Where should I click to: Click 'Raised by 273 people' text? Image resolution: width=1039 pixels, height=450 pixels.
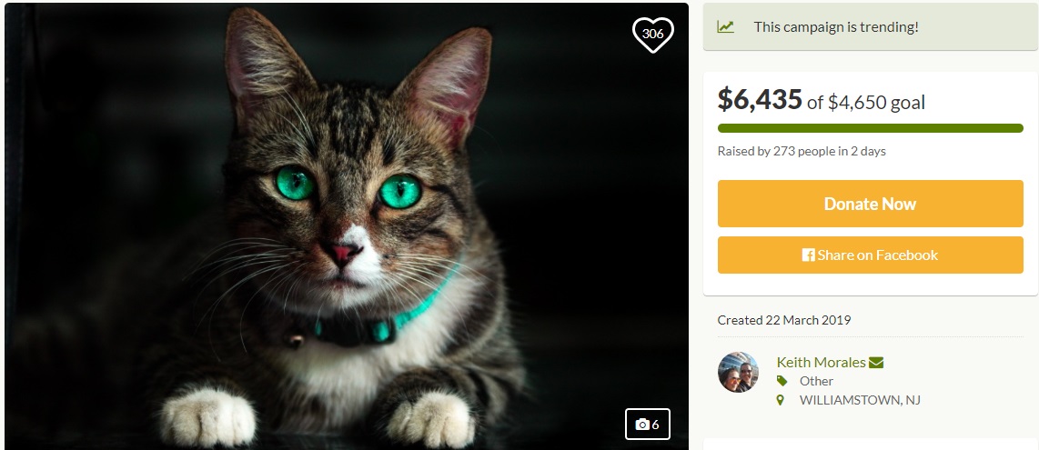[x=801, y=151]
